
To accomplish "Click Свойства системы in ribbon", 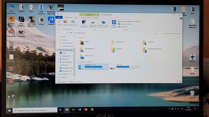I will [x=124, y=24].
